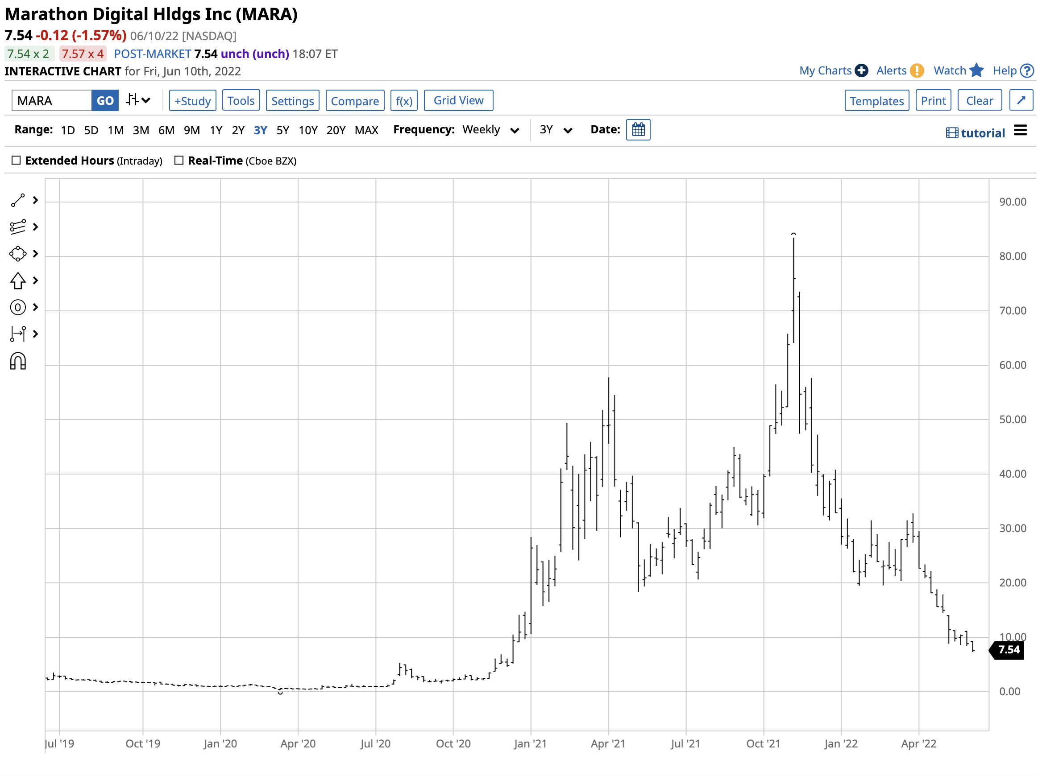Open the Tools button
This screenshot has width=1038, height=776.
241,101
